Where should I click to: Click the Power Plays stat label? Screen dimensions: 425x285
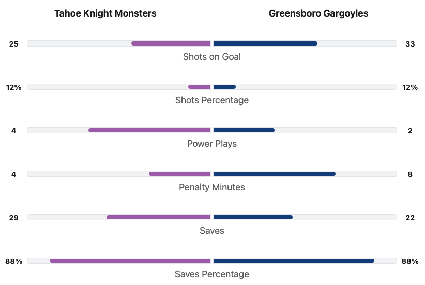(x=212, y=144)
